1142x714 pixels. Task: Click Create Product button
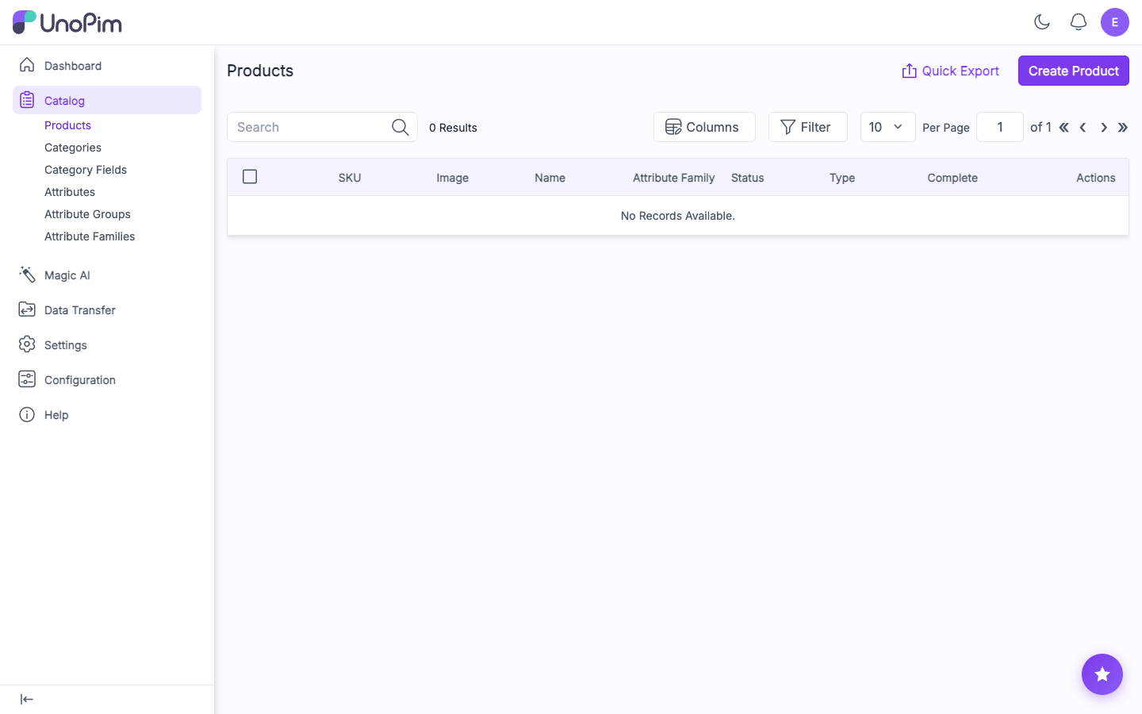coord(1074,71)
